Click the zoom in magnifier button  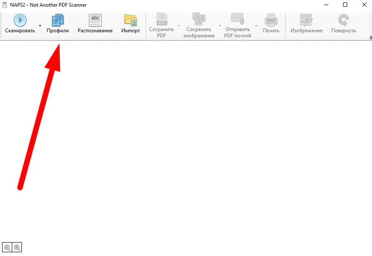(17, 247)
